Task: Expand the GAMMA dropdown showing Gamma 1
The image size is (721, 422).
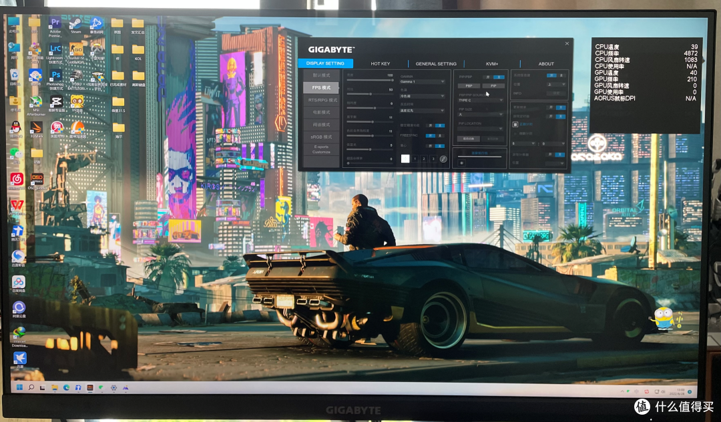Action: point(422,82)
